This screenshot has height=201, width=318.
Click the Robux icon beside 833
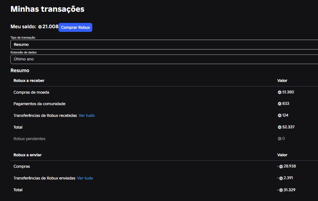pyautogui.click(x=279, y=104)
